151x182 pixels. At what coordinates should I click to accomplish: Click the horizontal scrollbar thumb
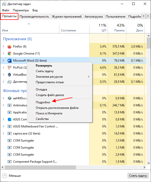(40, 167)
